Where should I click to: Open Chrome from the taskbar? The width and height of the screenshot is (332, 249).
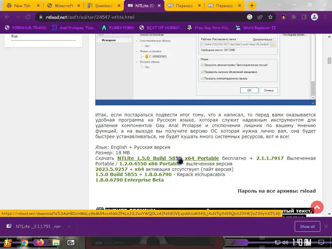click(x=24, y=243)
